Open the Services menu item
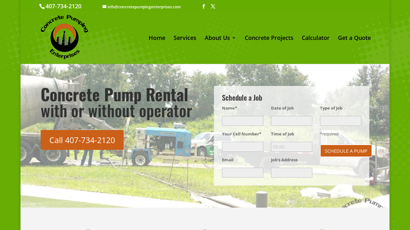This screenshot has height=230, width=410. (x=185, y=38)
